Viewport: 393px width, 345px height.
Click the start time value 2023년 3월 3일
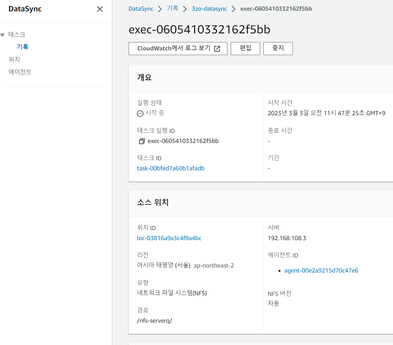tap(326, 113)
